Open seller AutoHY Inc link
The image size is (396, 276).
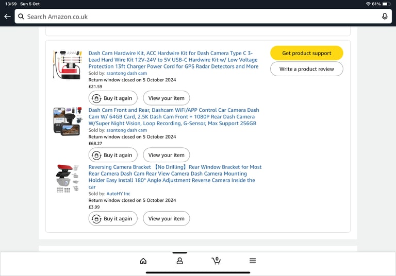pos(118,194)
